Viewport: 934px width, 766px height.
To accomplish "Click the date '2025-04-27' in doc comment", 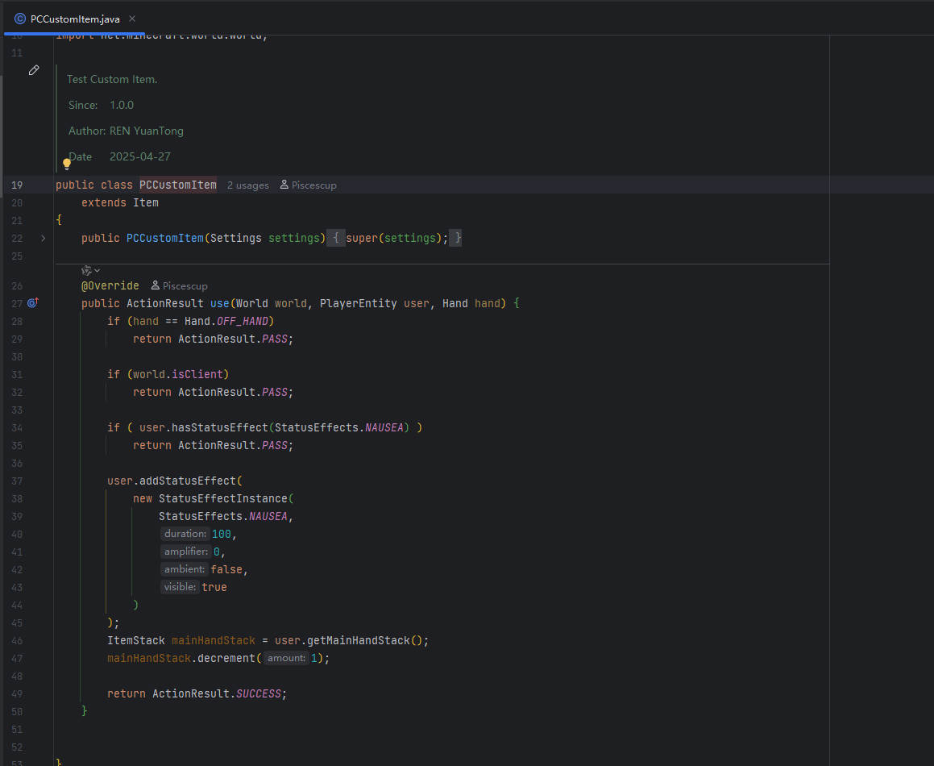I will [x=140, y=156].
